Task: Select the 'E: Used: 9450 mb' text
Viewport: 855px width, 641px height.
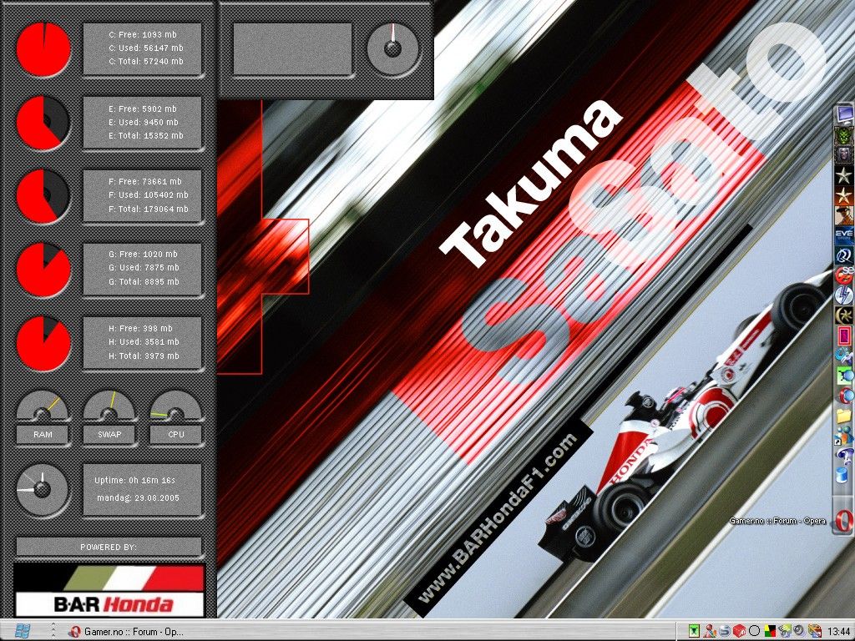Action: 144,122
